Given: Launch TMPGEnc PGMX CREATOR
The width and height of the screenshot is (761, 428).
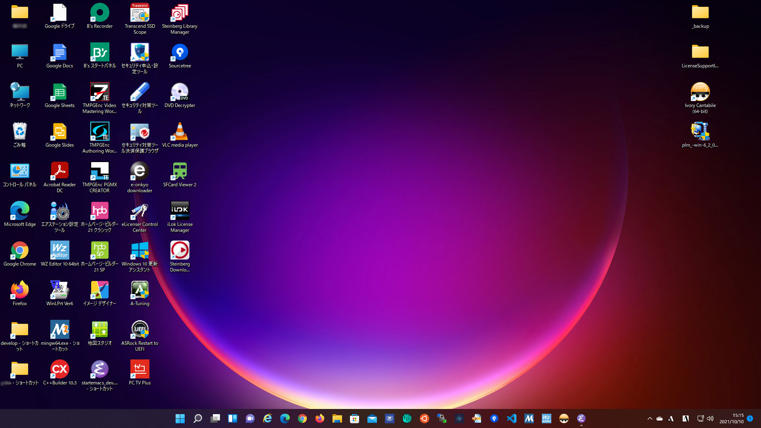Looking at the screenshot, I should [99, 178].
